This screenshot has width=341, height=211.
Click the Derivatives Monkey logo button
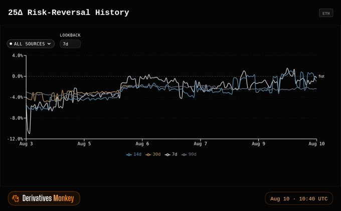pyautogui.click(x=44, y=198)
